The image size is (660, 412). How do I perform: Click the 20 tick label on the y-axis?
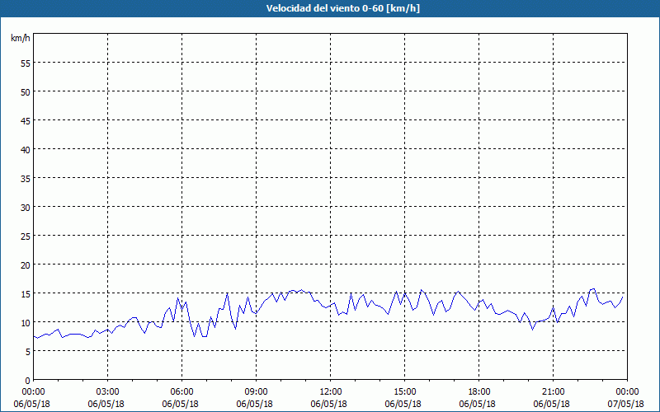click(x=26, y=265)
